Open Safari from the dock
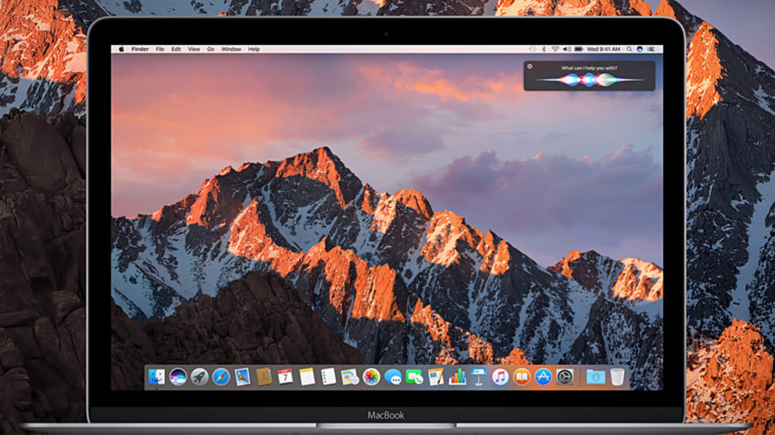This screenshot has width=775, height=435. [221, 377]
